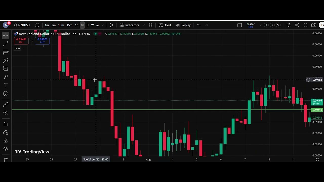324x182 pixels.
Task: Click the Zoom In tool
Action: (6, 113)
